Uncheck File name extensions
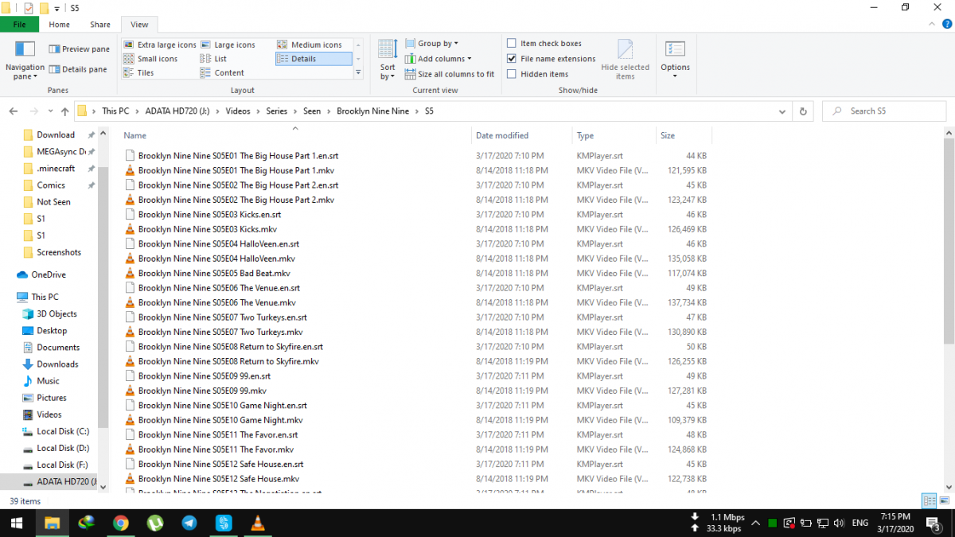This screenshot has height=537, width=955. (x=512, y=59)
